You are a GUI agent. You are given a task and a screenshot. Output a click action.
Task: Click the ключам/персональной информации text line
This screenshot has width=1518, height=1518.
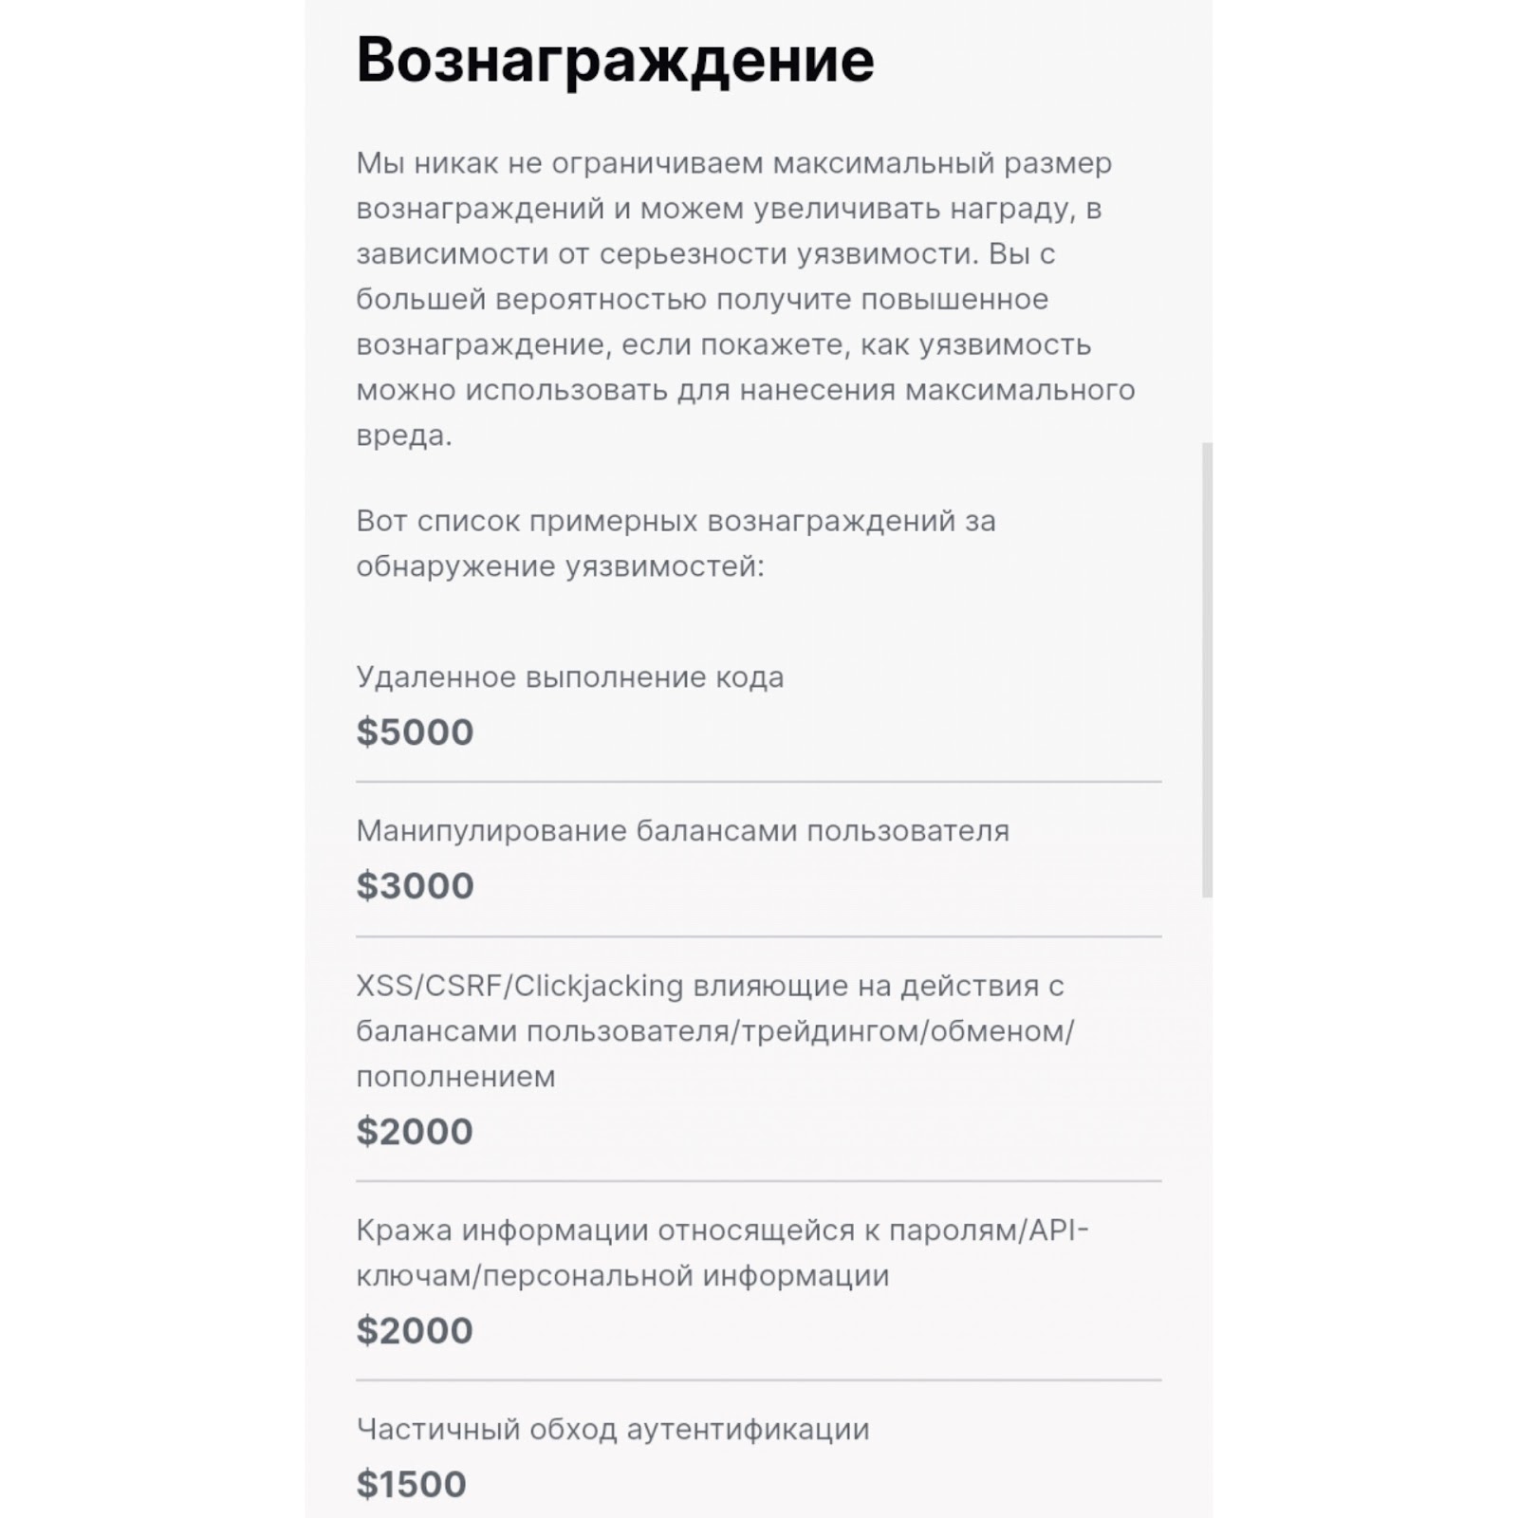pos(622,1276)
